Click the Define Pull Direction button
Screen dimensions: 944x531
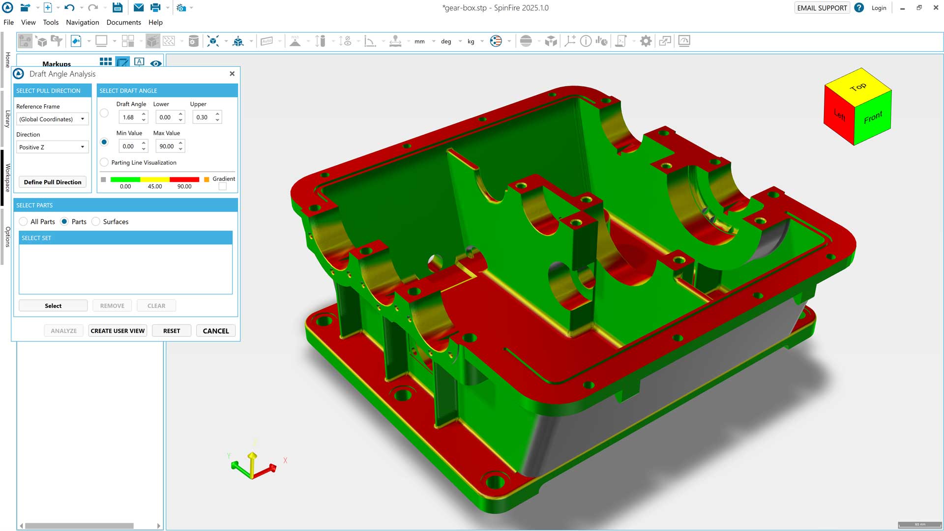click(x=53, y=182)
